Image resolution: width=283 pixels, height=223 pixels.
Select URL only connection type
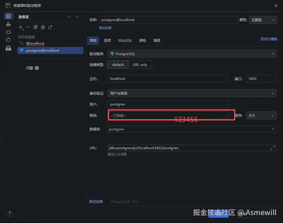[x=140, y=64]
